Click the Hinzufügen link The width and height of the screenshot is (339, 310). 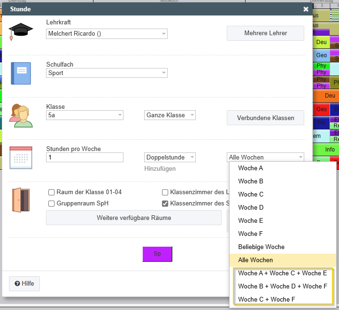point(160,168)
